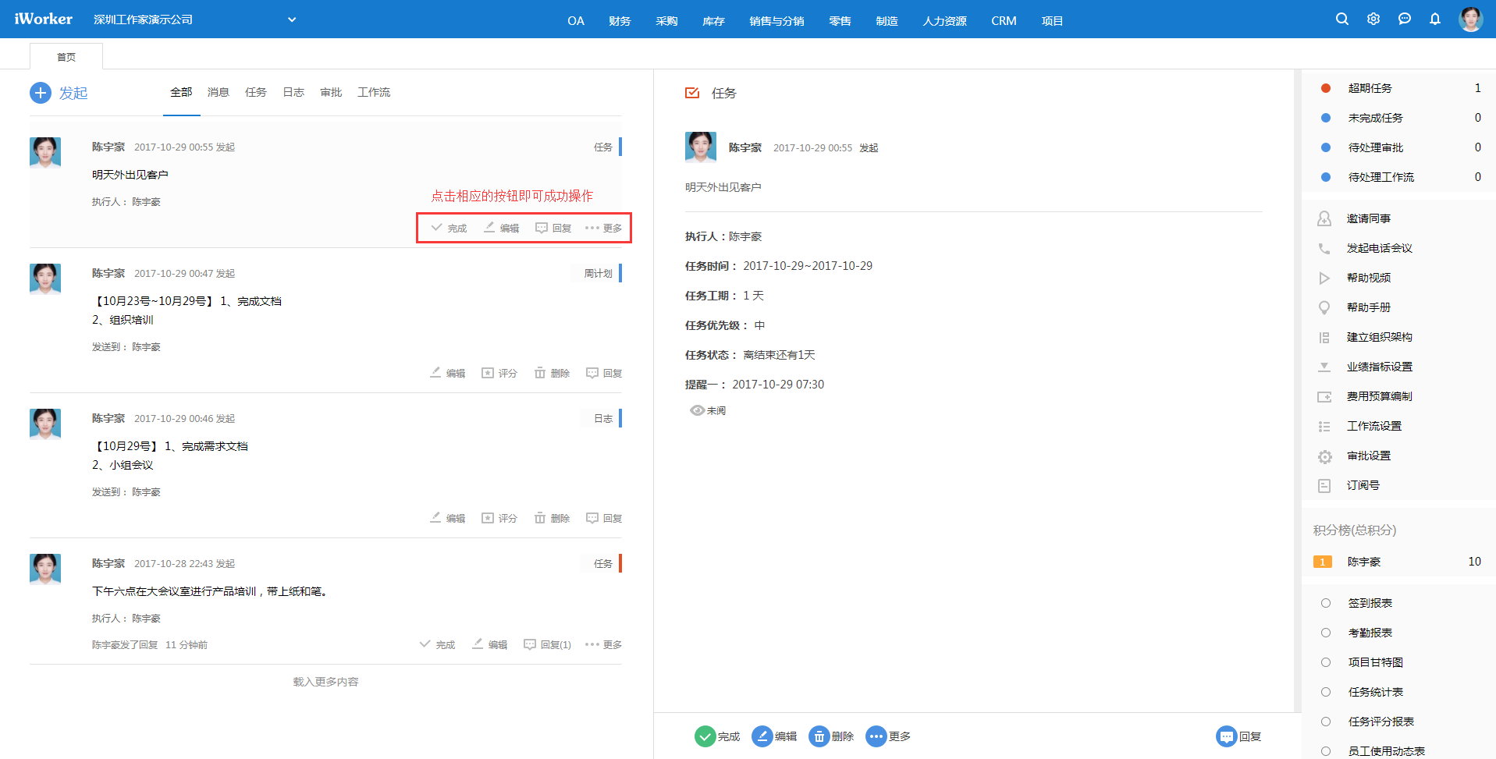This screenshot has height=759, width=1496.
Task: Select the 签到报表 radio option
Action: pyautogui.click(x=1325, y=603)
